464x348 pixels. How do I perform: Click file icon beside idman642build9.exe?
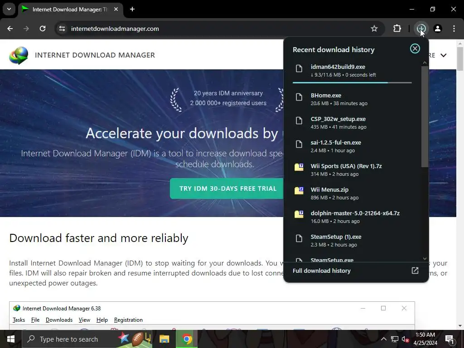pos(299,69)
